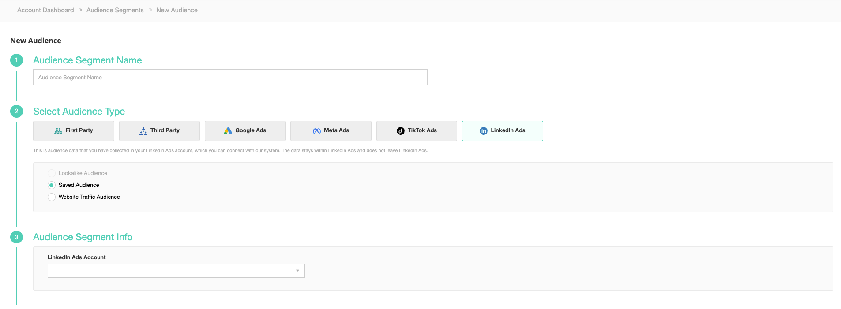Viewport: 841px width, 309px height.
Task: Click the Third Party hierarchy icon
Action: (143, 131)
